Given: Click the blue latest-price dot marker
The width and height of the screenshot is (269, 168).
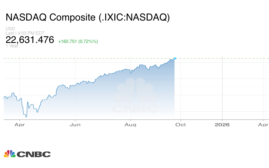Looking at the screenshot, I should [x=174, y=58].
